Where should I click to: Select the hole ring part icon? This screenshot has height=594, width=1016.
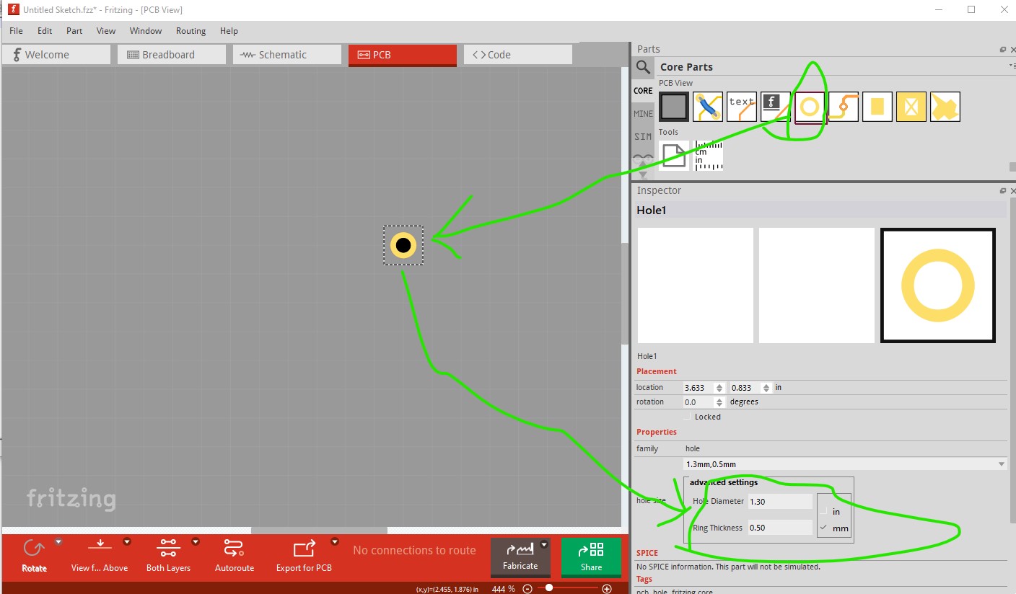pos(810,107)
